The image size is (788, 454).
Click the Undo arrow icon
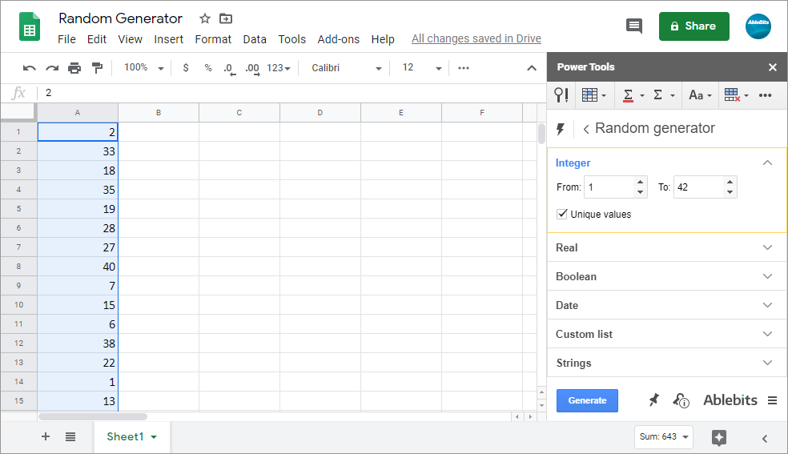(x=29, y=68)
